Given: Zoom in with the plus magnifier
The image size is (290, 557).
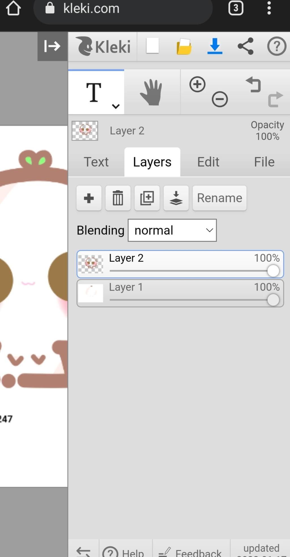Looking at the screenshot, I should pyautogui.click(x=197, y=84).
